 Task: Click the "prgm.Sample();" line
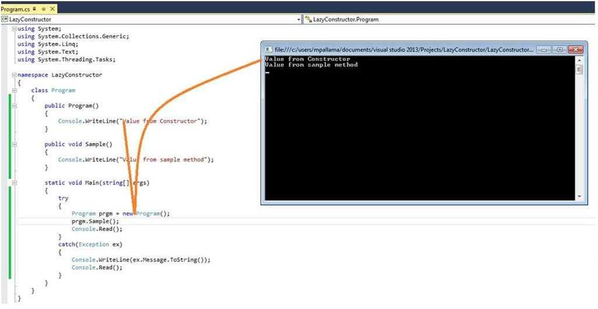click(95, 221)
